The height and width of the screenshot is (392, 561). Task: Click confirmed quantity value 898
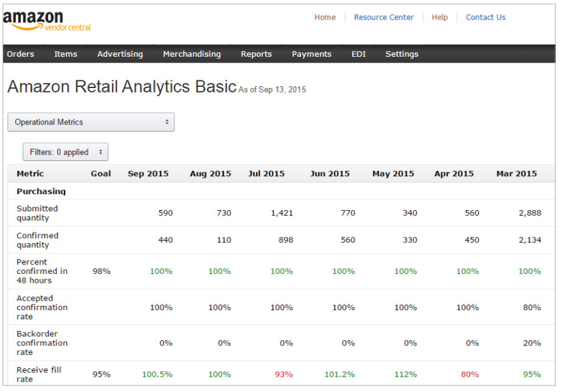click(286, 240)
